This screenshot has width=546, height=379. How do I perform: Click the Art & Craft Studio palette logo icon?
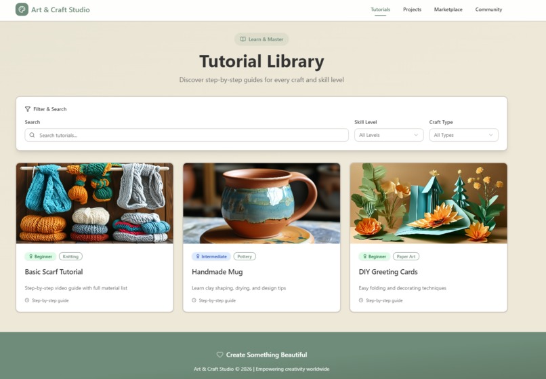click(22, 9)
